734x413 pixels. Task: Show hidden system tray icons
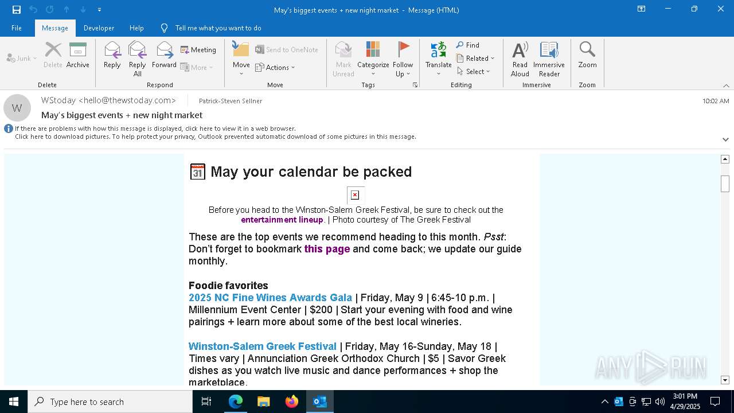pyautogui.click(x=604, y=402)
